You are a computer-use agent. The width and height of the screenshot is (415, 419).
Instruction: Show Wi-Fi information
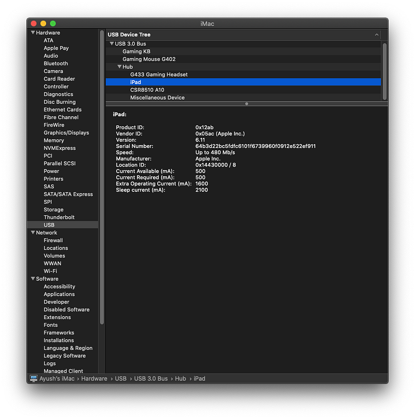point(50,271)
